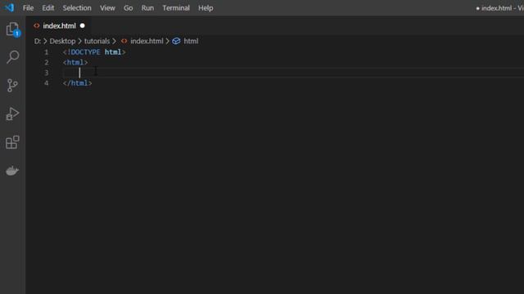Select the index.html editor tab
524x294 pixels.
(59, 25)
